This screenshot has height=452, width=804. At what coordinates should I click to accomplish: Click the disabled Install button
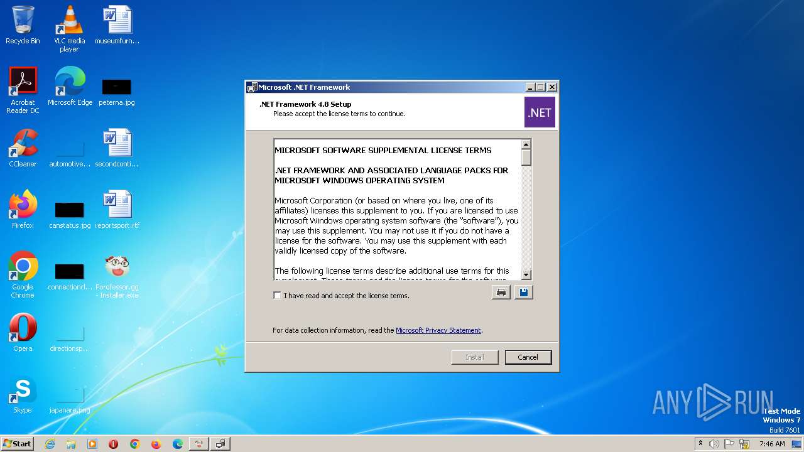(475, 357)
